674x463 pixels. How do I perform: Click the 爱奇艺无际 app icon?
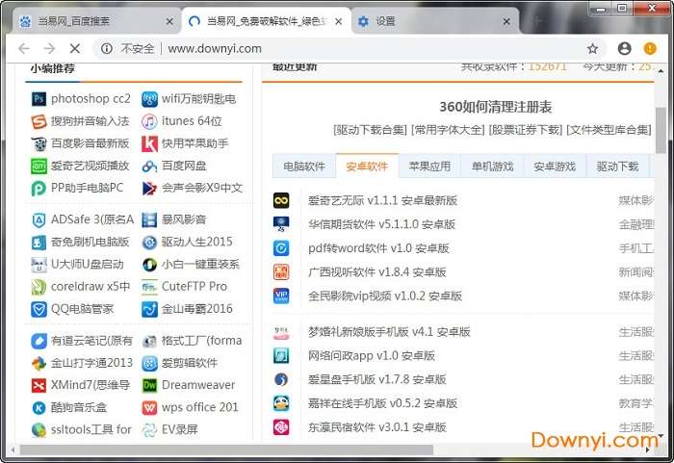[281, 200]
